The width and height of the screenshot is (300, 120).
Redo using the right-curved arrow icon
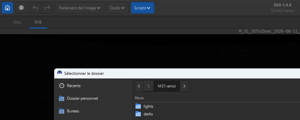47,8
